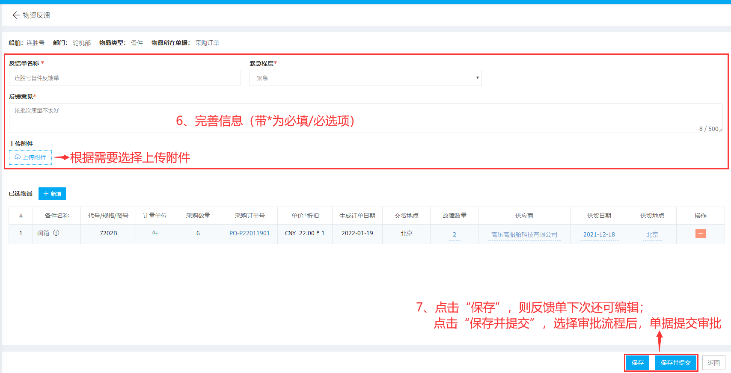This screenshot has width=731, height=373.
Task: Select the 采购订单号 column header
Action: 250,216
